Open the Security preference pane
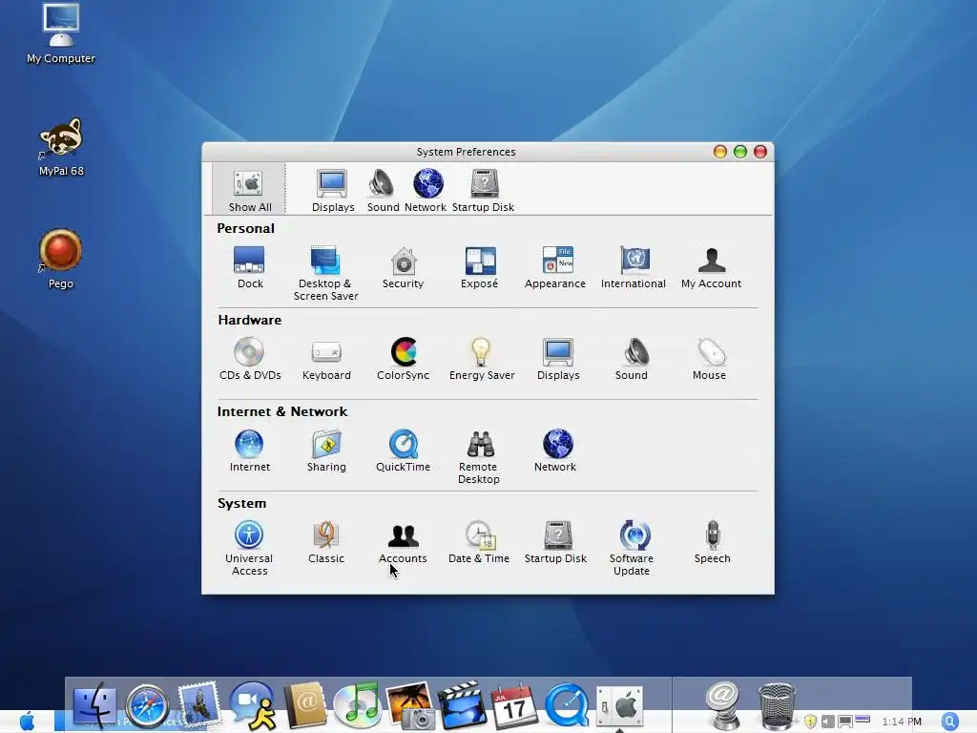Image resolution: width=977 pixels, height=733 pixels. [404, 267]
